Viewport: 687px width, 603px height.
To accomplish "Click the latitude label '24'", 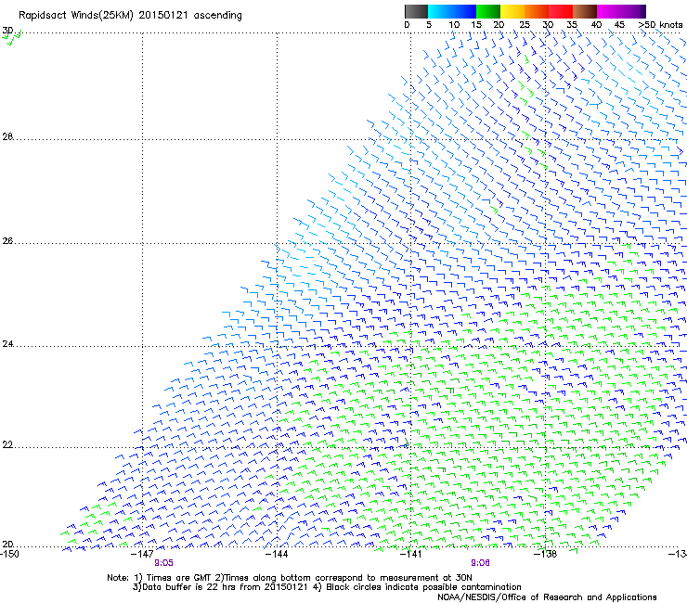I will click(x=7, y=344).
